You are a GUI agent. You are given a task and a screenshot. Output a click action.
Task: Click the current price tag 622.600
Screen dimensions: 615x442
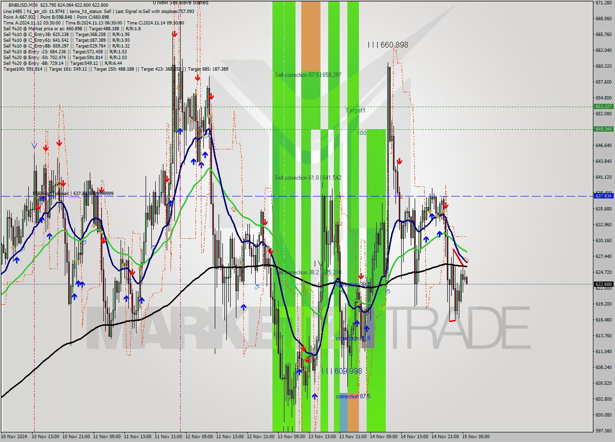click(x=603, y=284)
